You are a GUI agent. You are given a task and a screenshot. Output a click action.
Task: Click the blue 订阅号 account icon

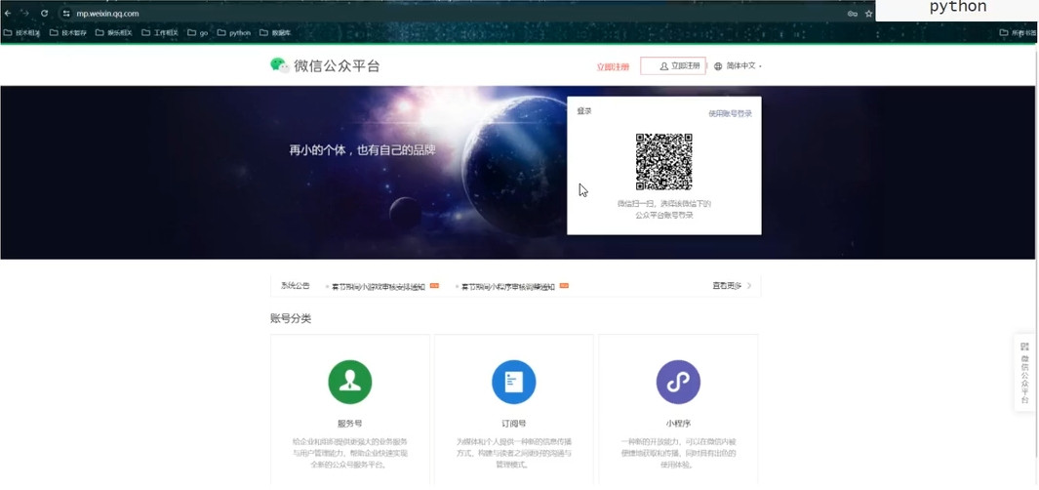pos(513,382)
